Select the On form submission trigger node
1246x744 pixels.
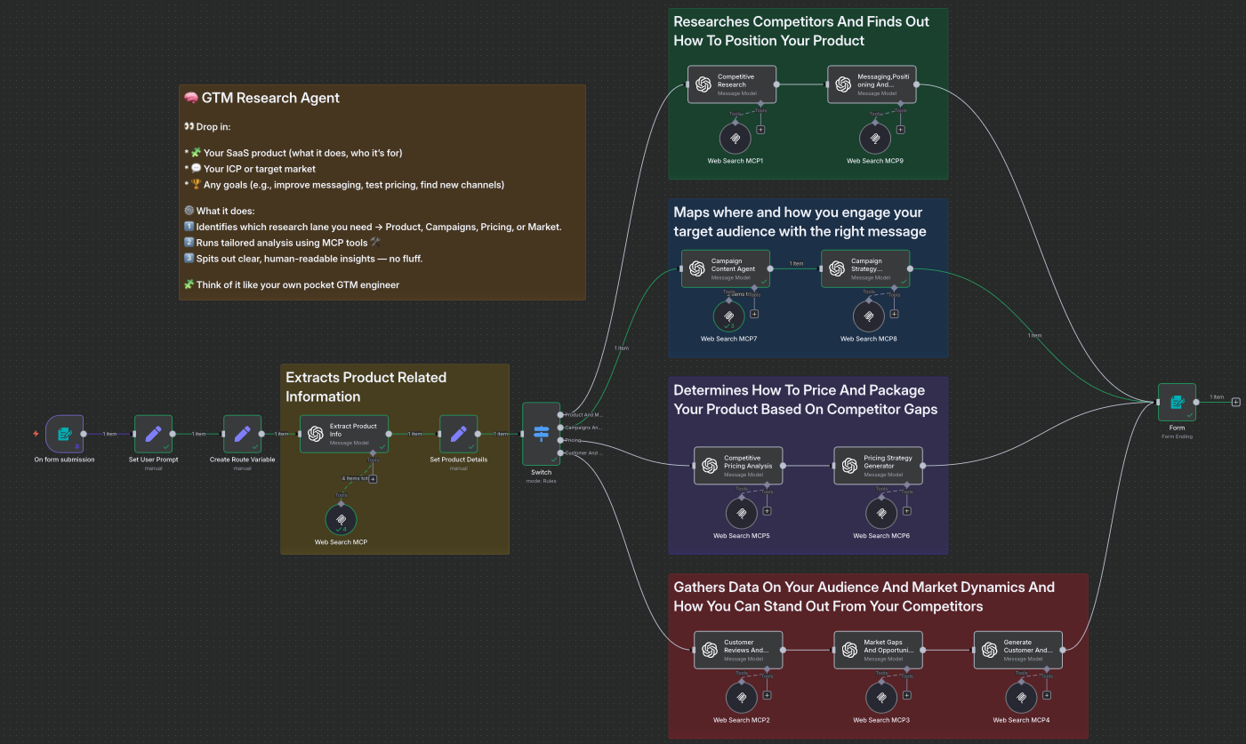(x=63, y=434)
